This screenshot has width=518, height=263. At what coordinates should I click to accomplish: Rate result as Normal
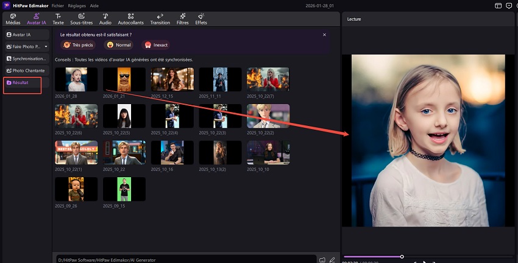pos(118,45)
